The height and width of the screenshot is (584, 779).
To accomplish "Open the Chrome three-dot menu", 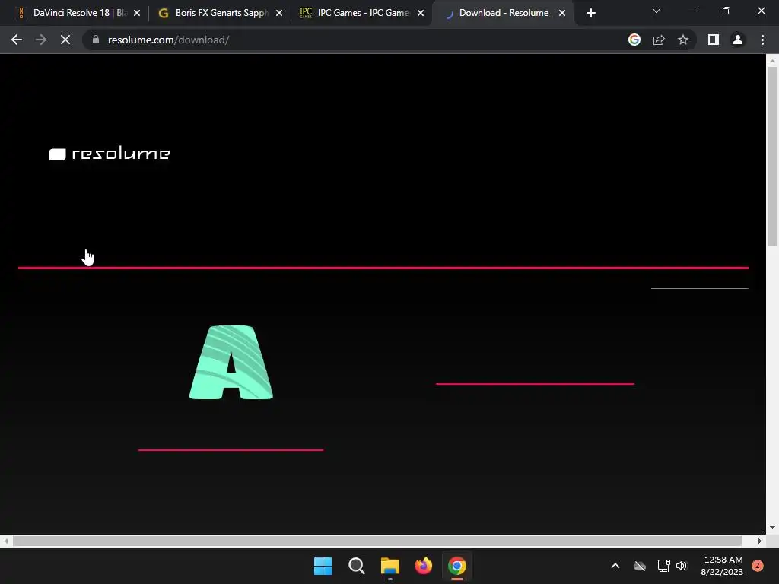I will [x=762, y=40].
